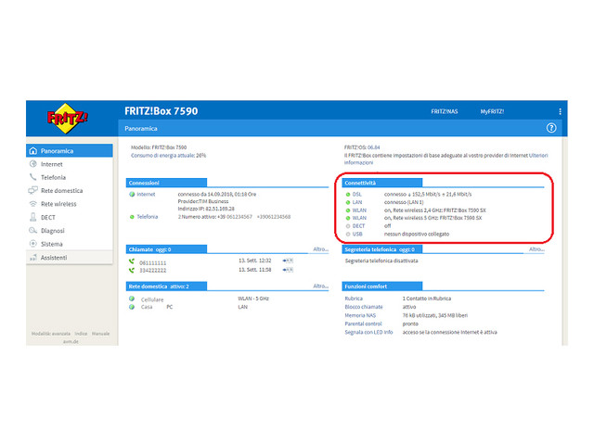Click avm.de in the sidebar footer

pyautogui.click(x=71, y=341)
